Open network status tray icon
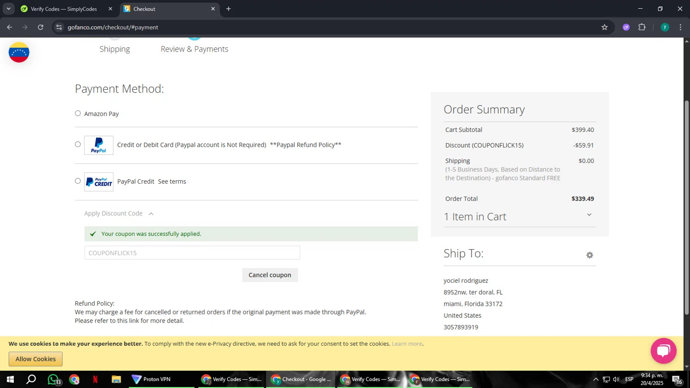The image size is (690, 388). click(x=606, y=379)
